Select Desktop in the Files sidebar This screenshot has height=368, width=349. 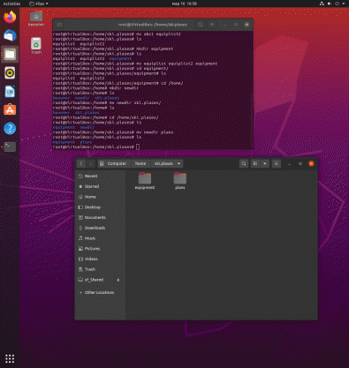[100, 207]
